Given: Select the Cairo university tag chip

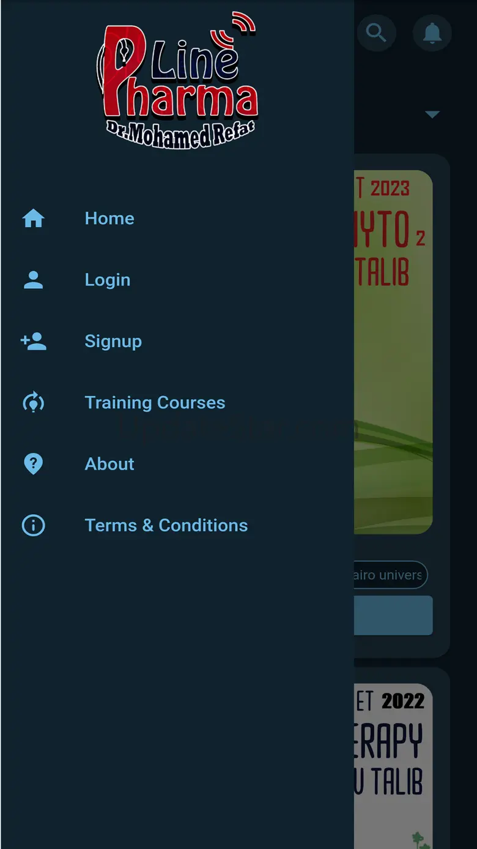Looking at the screenshot, I should (x=390, y=575).
